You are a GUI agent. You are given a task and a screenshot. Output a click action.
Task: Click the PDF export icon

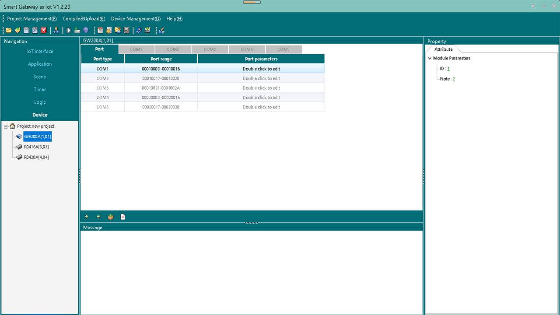pos(123,217)
